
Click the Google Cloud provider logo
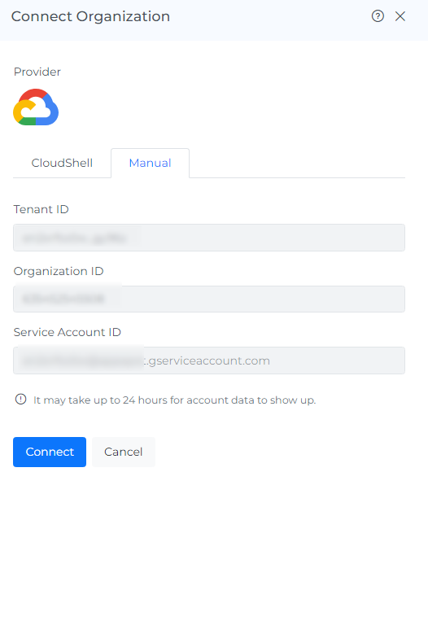(x=36, y=107)
